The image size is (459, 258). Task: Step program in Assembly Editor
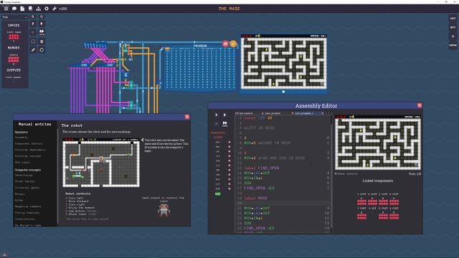(217, 115)
